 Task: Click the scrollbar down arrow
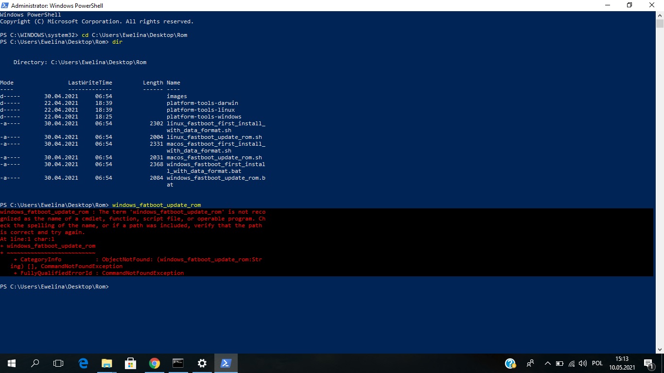pyautogui.click(x=660, y=349)
